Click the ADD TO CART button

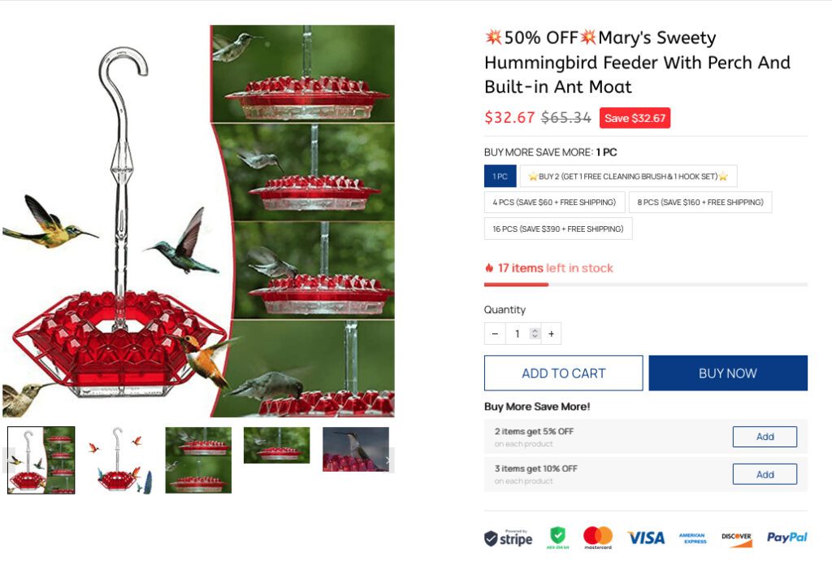564,372
